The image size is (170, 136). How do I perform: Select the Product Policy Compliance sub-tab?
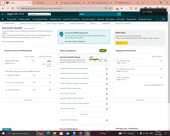click(55, 23)
